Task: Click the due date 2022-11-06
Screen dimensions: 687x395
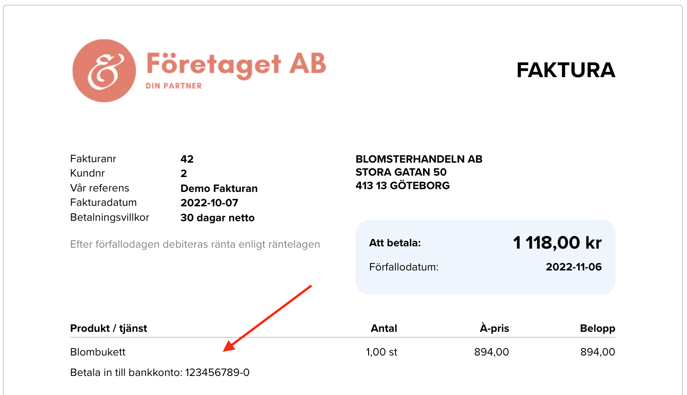Action: [x=574, y=267]
